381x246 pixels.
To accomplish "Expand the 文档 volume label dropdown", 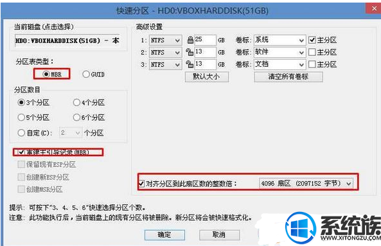I will [x=301, y=65].
